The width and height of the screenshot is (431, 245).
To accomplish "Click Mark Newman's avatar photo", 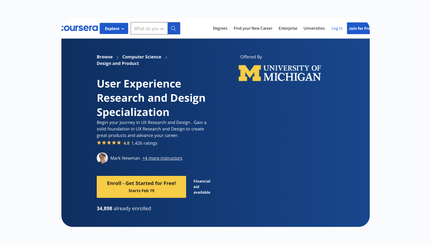I will coord(102,158).
